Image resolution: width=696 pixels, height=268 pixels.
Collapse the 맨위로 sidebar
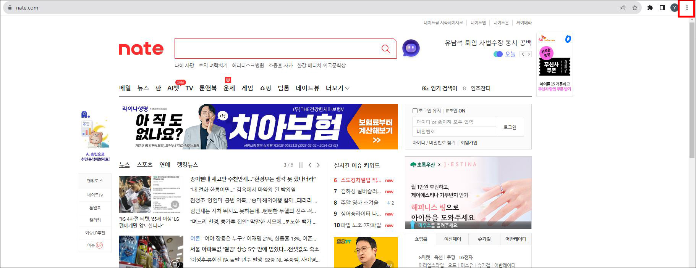pos(95,181)
